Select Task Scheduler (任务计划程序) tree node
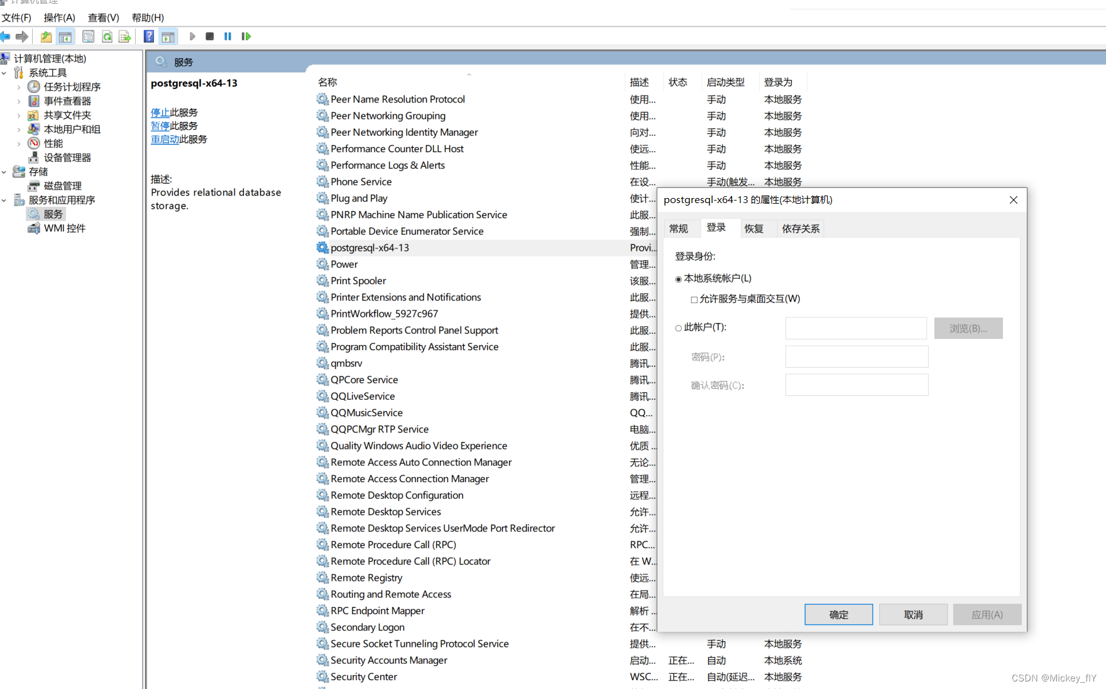The width and height of the screenshot is (1106, 689). [x=72, y=87]
